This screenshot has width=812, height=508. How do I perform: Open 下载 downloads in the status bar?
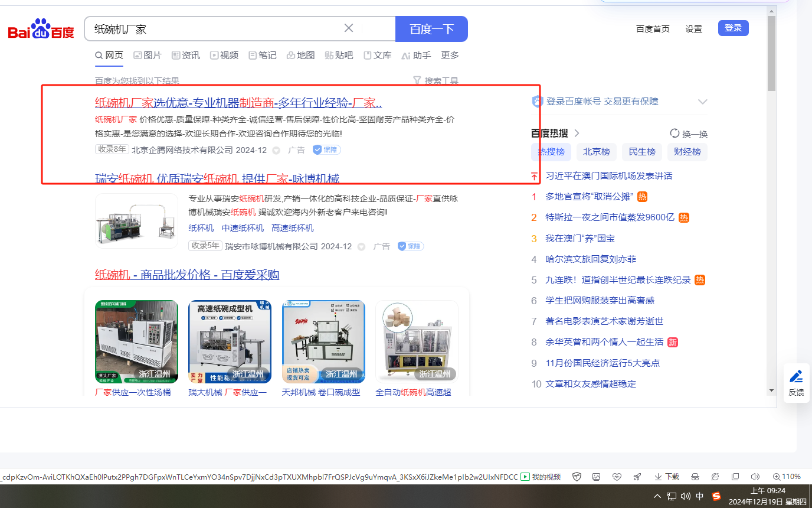click(667, 477)
